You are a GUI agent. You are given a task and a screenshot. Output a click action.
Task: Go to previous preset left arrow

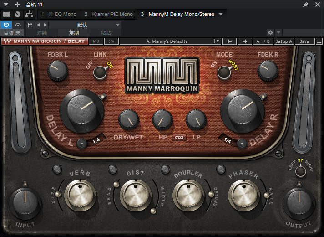tap(38, 25)
